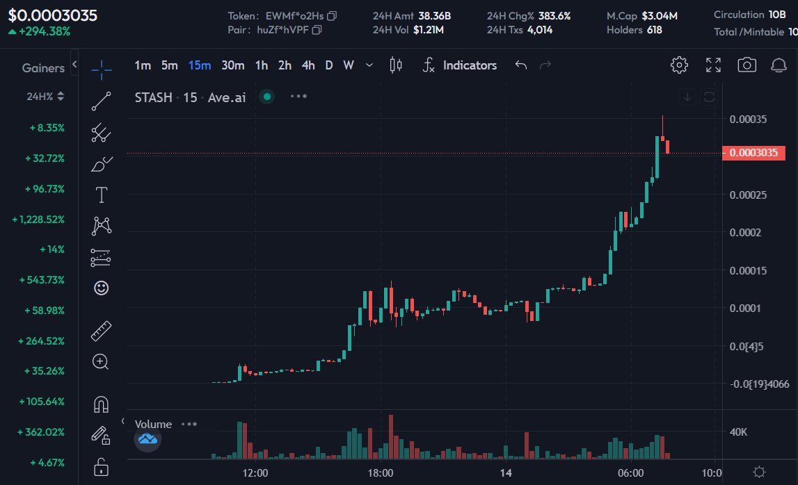
Task: Redo the chart action
Action: [545, 65]
